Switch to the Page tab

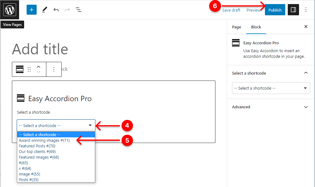coord(236,27)
